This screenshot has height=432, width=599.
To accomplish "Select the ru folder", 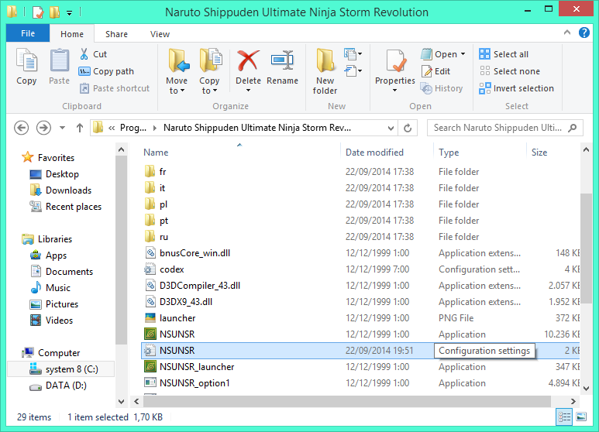I will 164,237.
